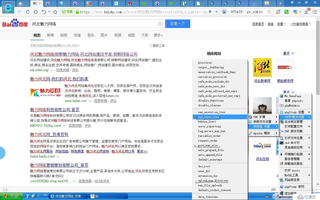Screen dimensions: 320x200
Task: Open new tab with plus button
Action: [280, 3]
